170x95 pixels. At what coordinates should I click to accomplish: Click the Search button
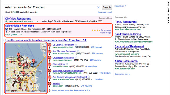(107, 7)
